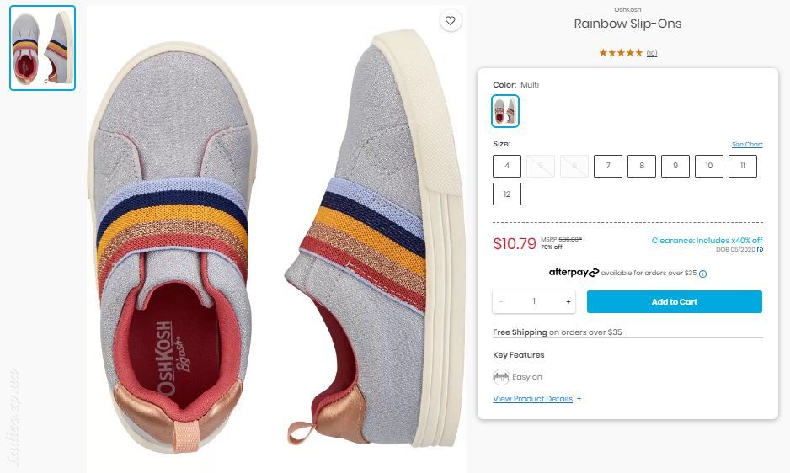
Task: Open afterpay info icon
Action: [703, 274]
